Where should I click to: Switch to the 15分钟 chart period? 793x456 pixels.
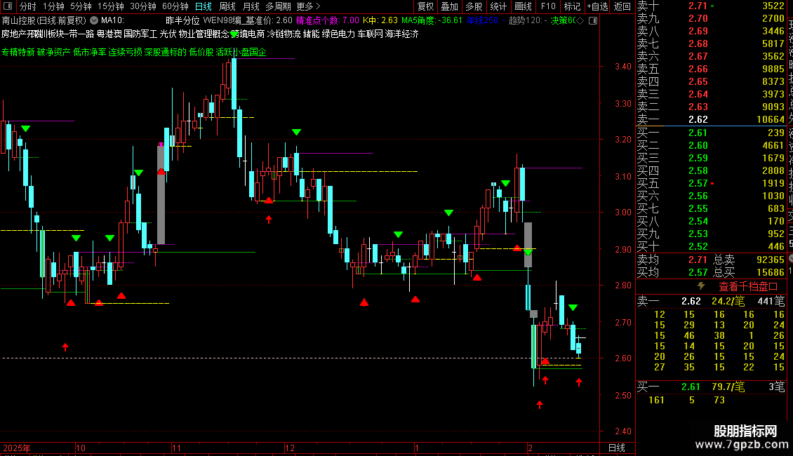(x=110, y=6)
